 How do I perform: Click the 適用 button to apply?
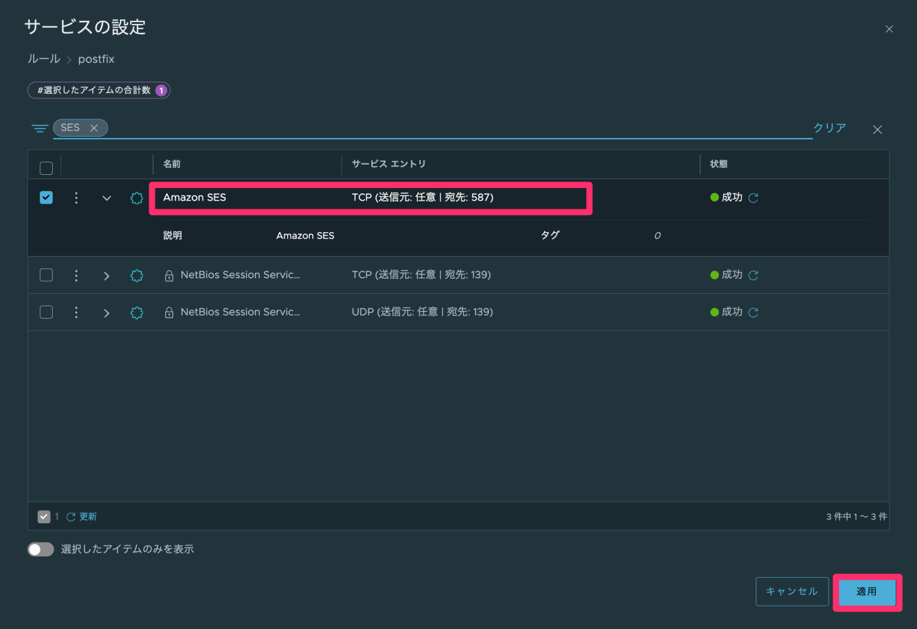coord(866,591)
